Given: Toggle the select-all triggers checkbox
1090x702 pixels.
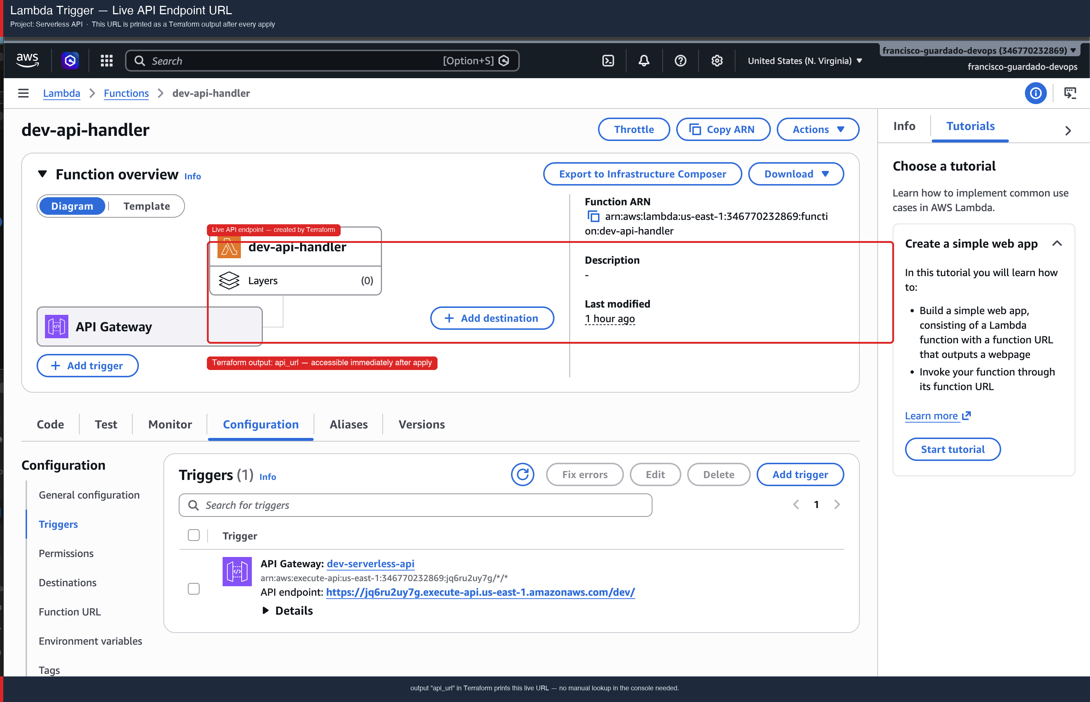Looking at the screenshot, I should click(x=193, y=535).
